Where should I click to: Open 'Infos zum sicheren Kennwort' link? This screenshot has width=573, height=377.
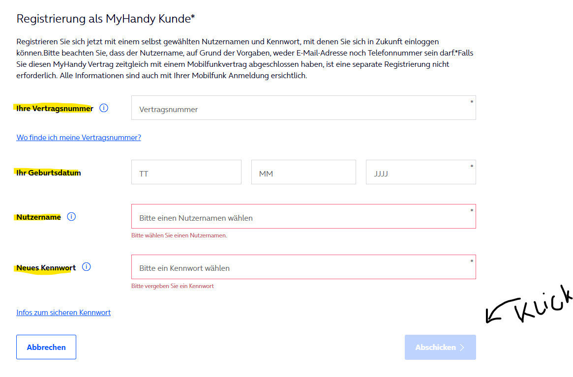(63, 312)
